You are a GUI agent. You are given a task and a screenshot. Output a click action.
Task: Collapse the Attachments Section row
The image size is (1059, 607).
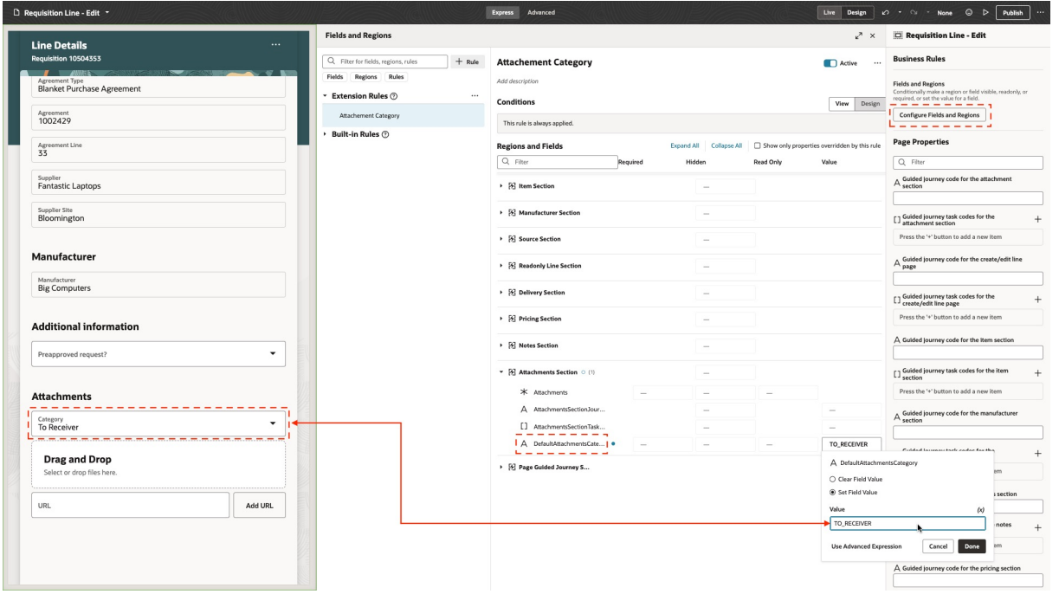pos(501,372)
